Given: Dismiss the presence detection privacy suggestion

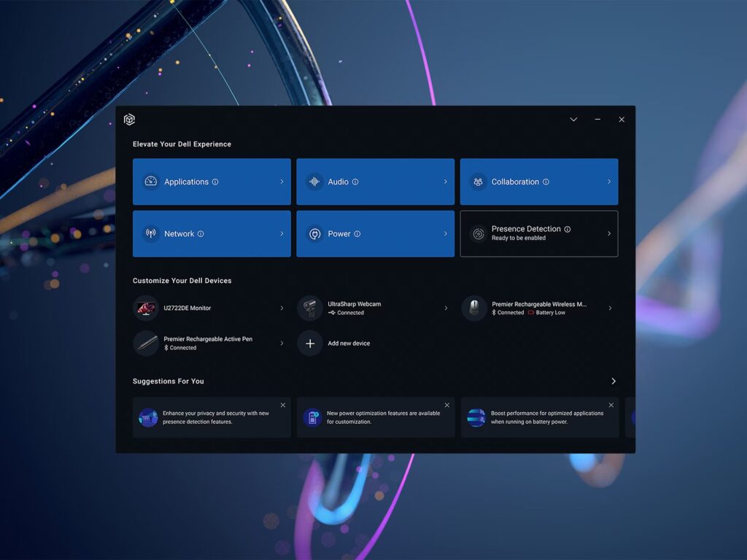Looking at the screenshot, I should tap(283, 405).
